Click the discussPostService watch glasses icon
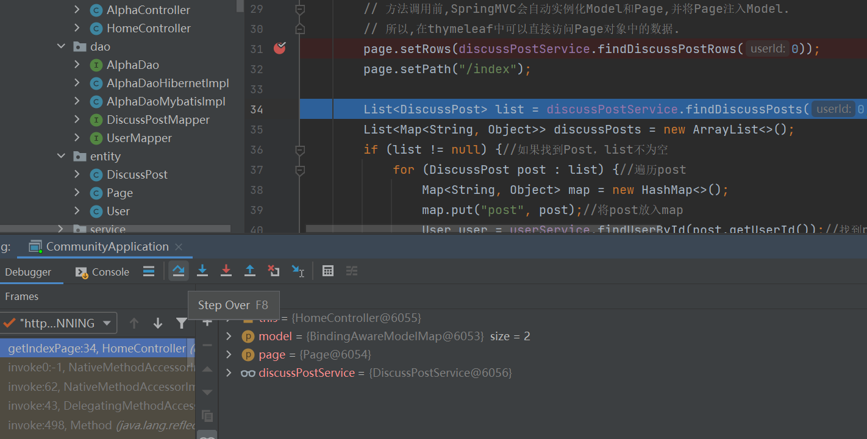This screenshot has width=867, height=439. click(248, 373)
